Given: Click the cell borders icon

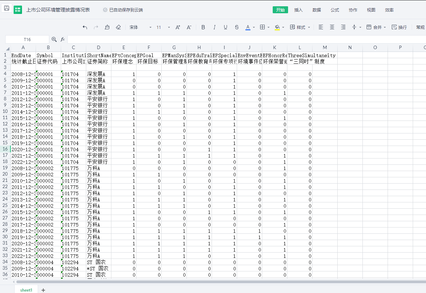Looking at the screenshot, I should point(263,27).
